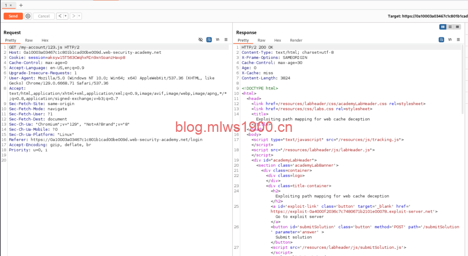The image size is (468, 256).
Task: Click Priority: u=0, i header
Action: pyautogui.click(x=28, y=150)
